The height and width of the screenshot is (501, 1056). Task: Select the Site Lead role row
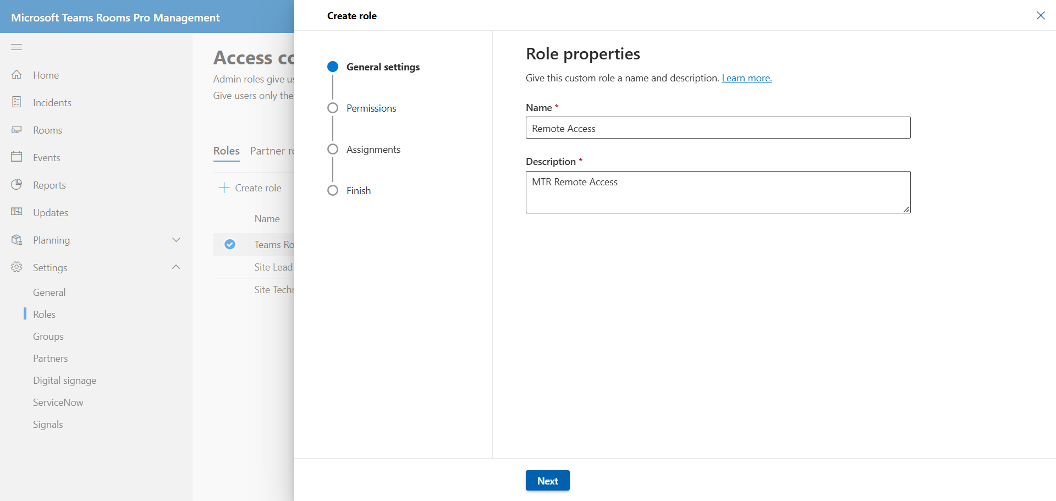(254, 267)
